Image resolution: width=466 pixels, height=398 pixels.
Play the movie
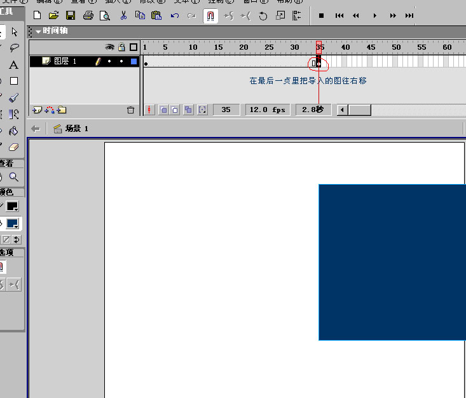coord(374,15)
